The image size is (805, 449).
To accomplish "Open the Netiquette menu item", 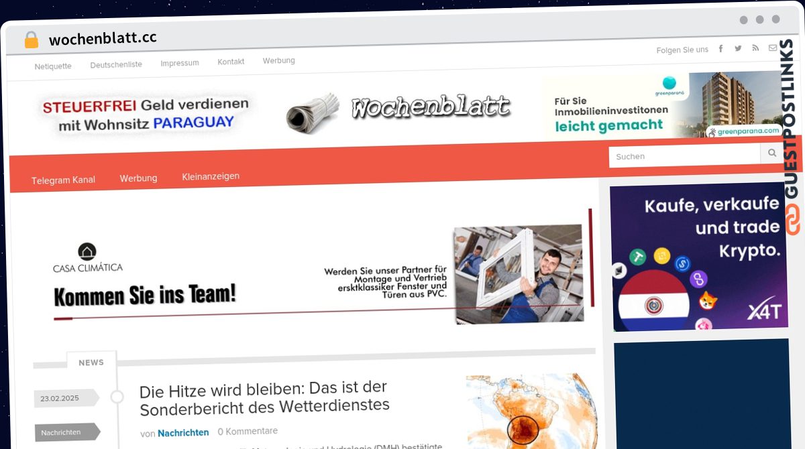I will (53, 66).
